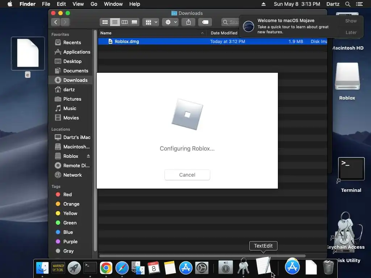The width and height of the screenshot is (371, 278).
Task: Open TextEdit from the Dock
Action: 263,266
